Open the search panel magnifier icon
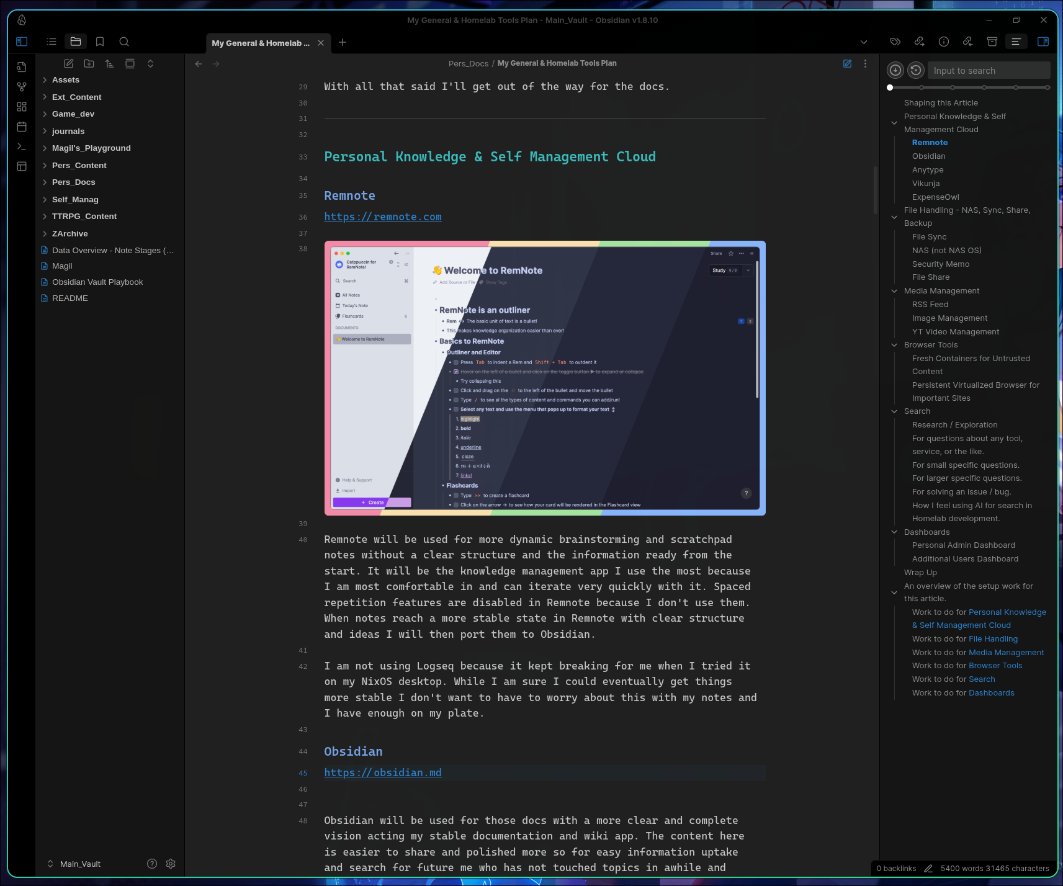Viewport: 1063px width, 886px height. (124, 42)
